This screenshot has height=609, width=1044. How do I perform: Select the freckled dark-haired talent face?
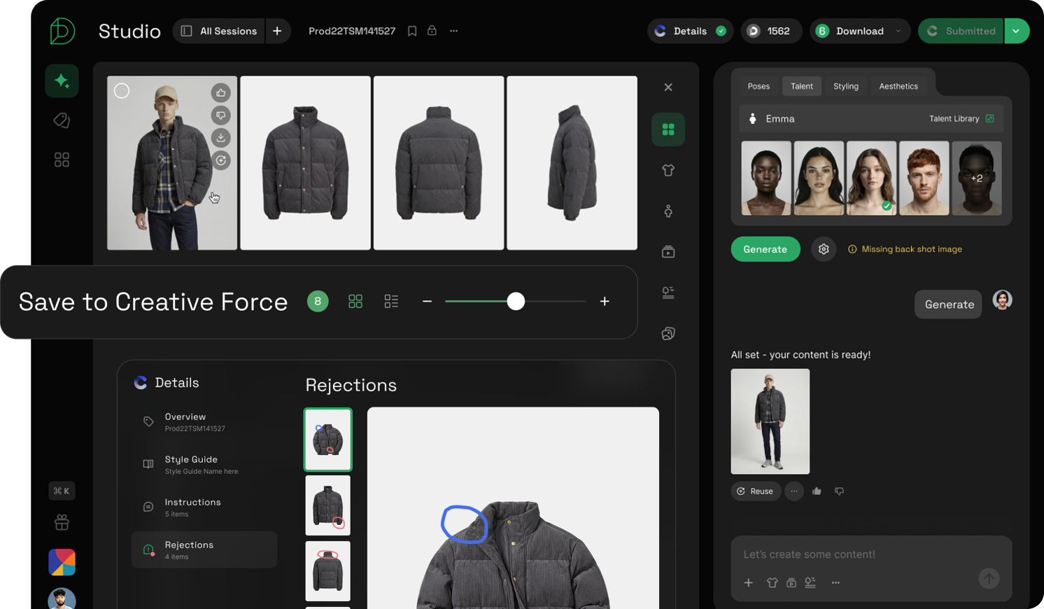pyautogui.click(x=819, y=178)
